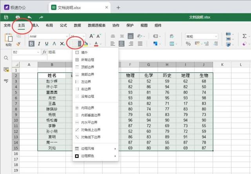
Task: Open a new tab with plus button
Action: coord(118,7)
